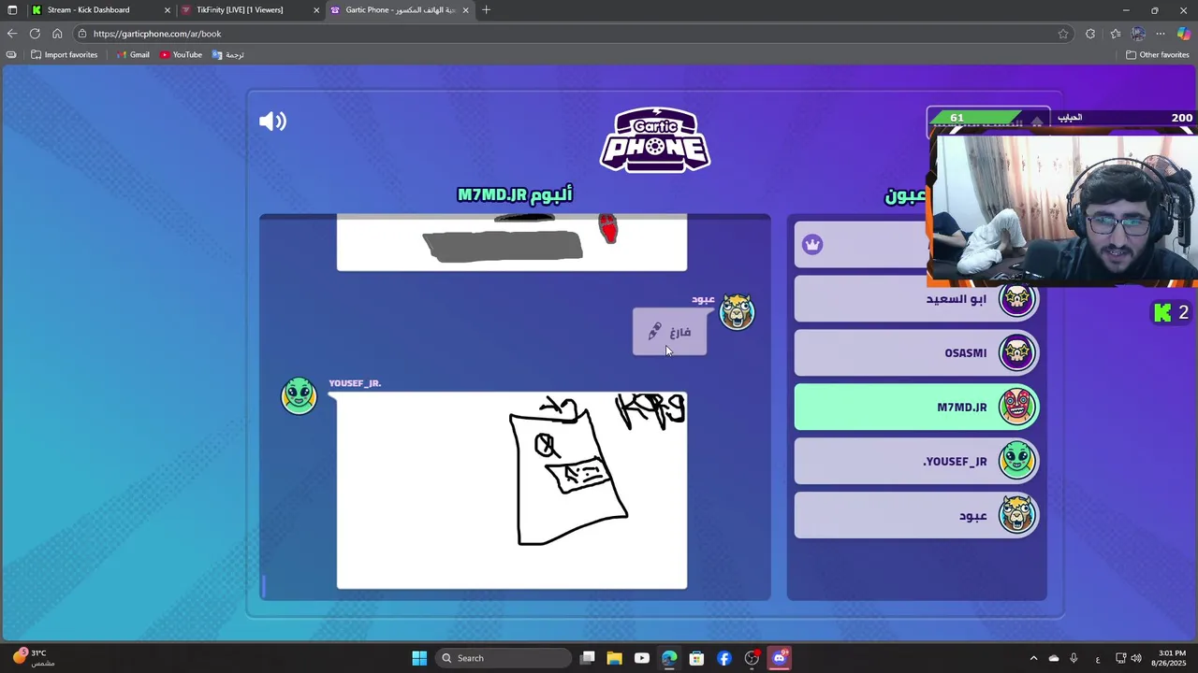Click the OSASMI player avatar
This screenshot has height=673, width=1198.
1016,353
